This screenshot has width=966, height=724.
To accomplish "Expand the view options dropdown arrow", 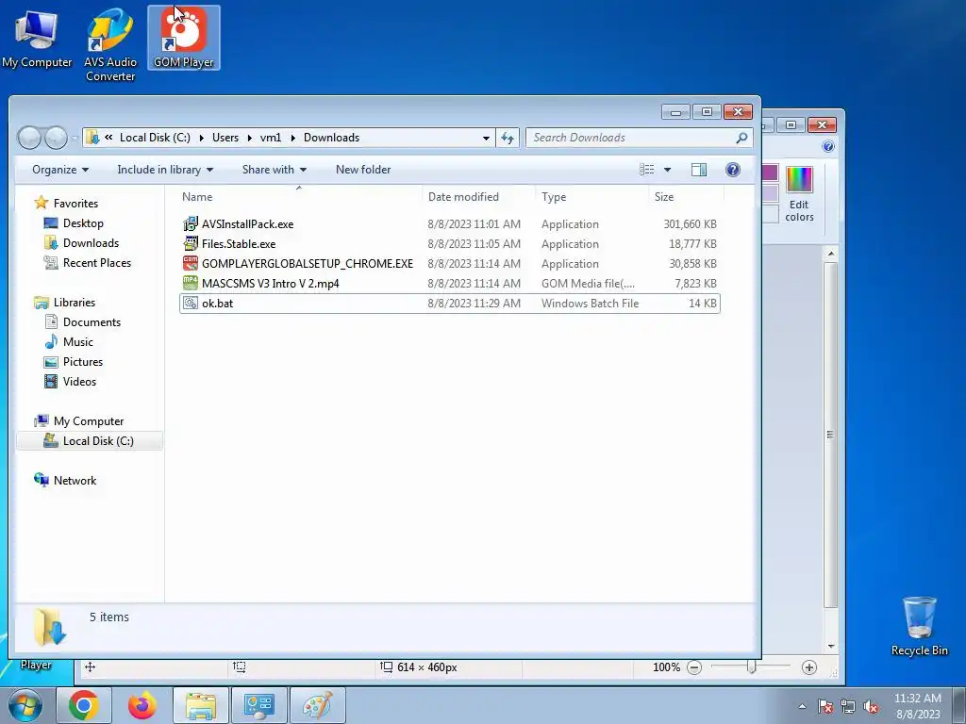I will tap(667, 170).
